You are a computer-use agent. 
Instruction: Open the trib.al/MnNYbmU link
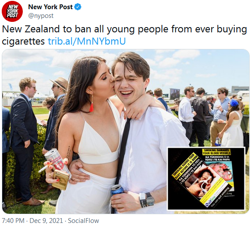click(x=87, y=41)
